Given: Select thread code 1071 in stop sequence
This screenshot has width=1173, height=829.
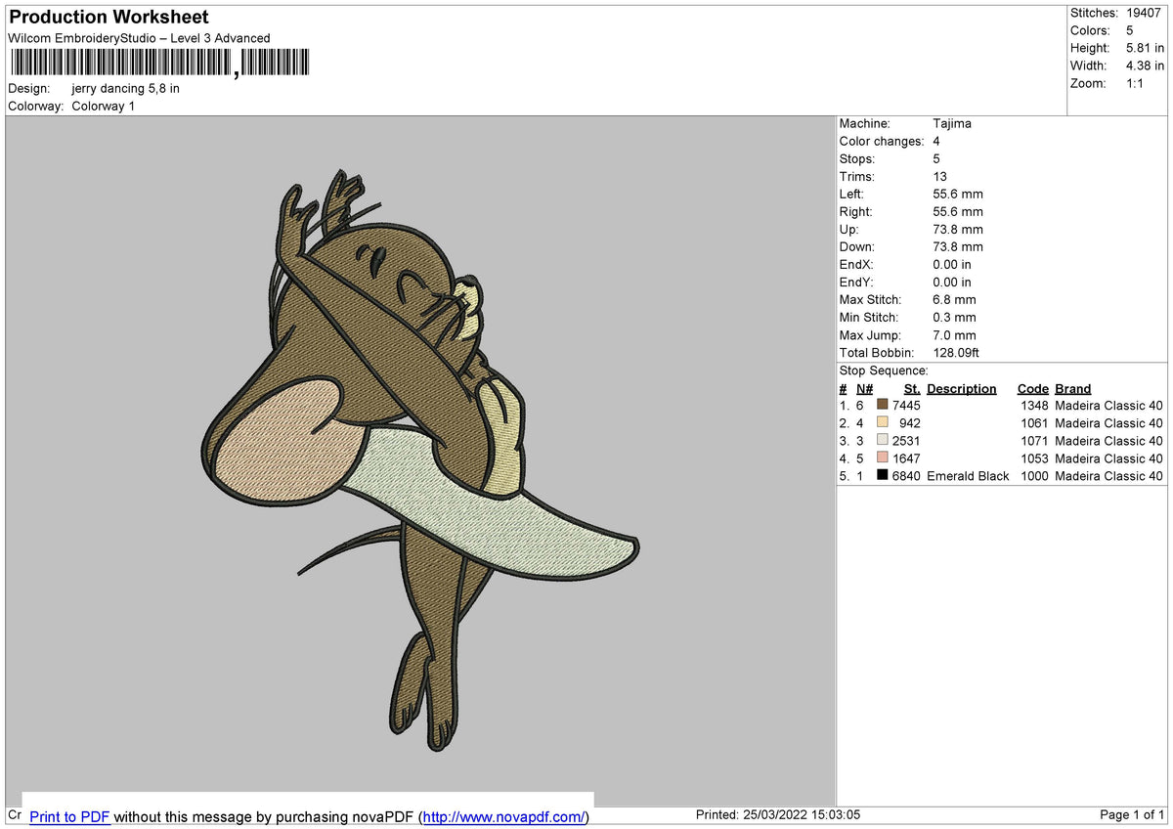Looking at the screenshot, I should 1034,441.
